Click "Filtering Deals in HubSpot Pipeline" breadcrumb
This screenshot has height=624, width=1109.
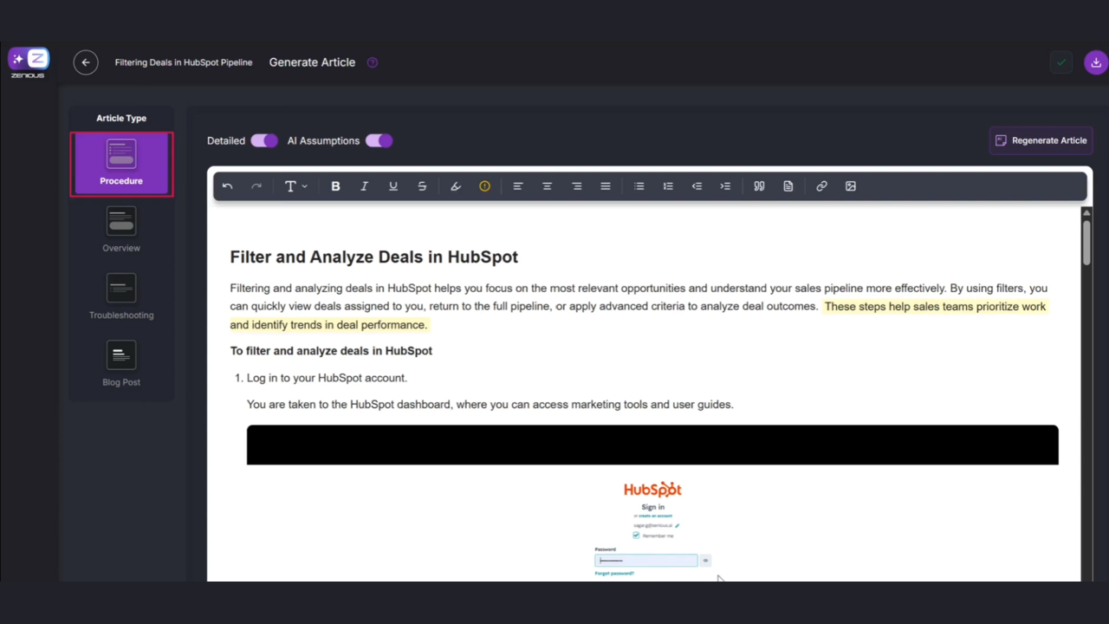(x=184, y=62)
